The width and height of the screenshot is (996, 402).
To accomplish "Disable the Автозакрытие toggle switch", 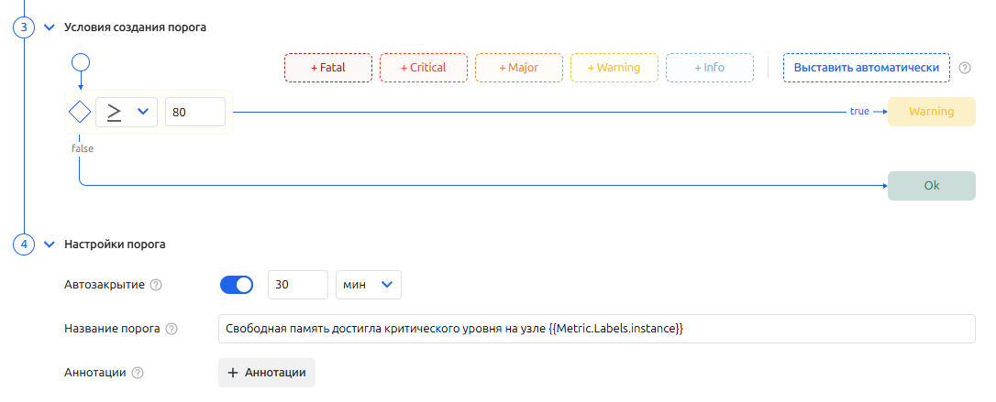I will tap(237, 285).
